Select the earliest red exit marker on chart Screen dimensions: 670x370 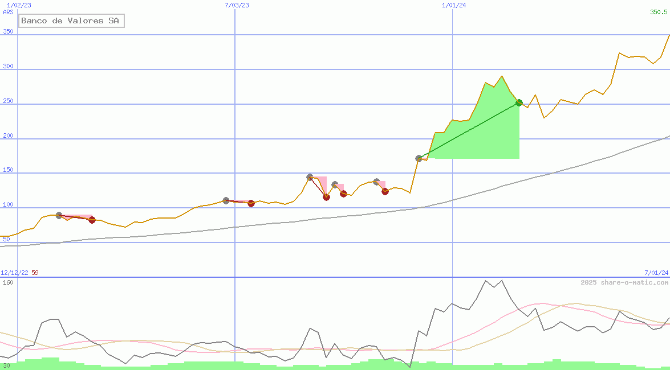92,220
